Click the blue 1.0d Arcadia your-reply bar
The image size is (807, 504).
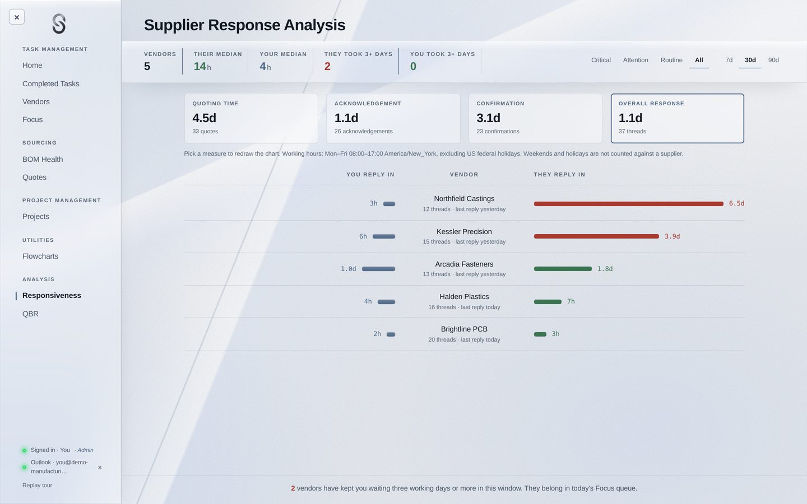tap(378, 269)
